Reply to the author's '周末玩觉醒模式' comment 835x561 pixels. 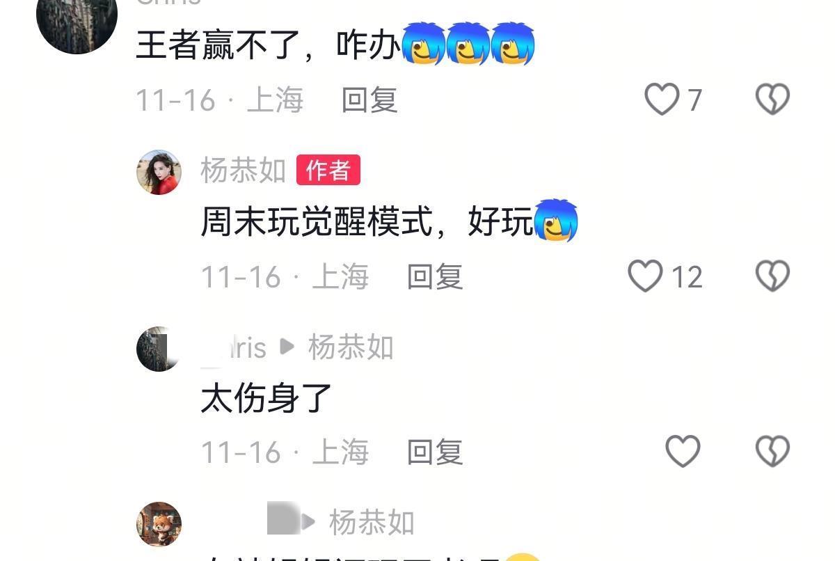click(x=435, y=277)
